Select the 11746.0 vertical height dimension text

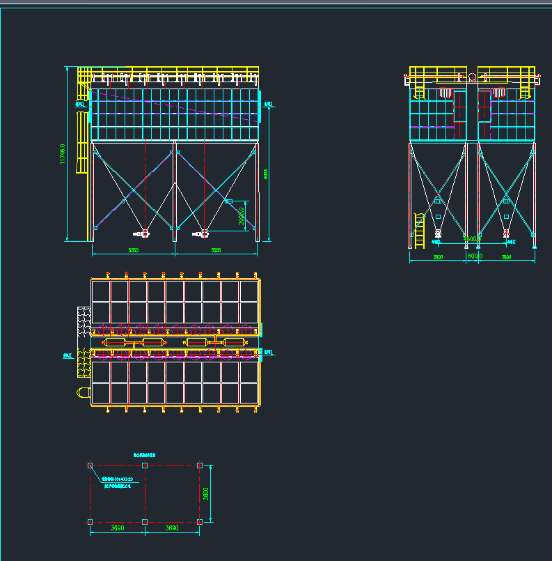click(63, 155)
